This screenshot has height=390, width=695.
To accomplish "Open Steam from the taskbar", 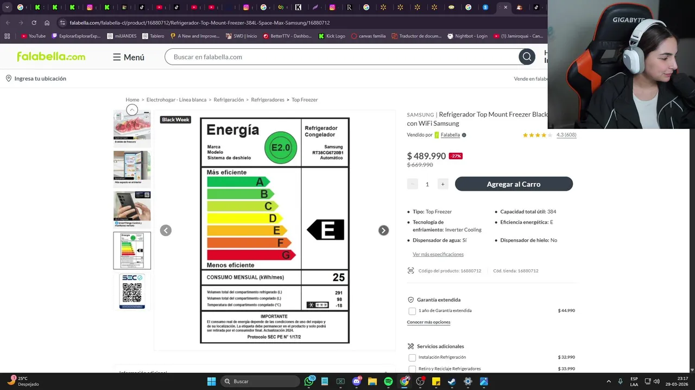I will pyautogui.click(x=452, y=381).
